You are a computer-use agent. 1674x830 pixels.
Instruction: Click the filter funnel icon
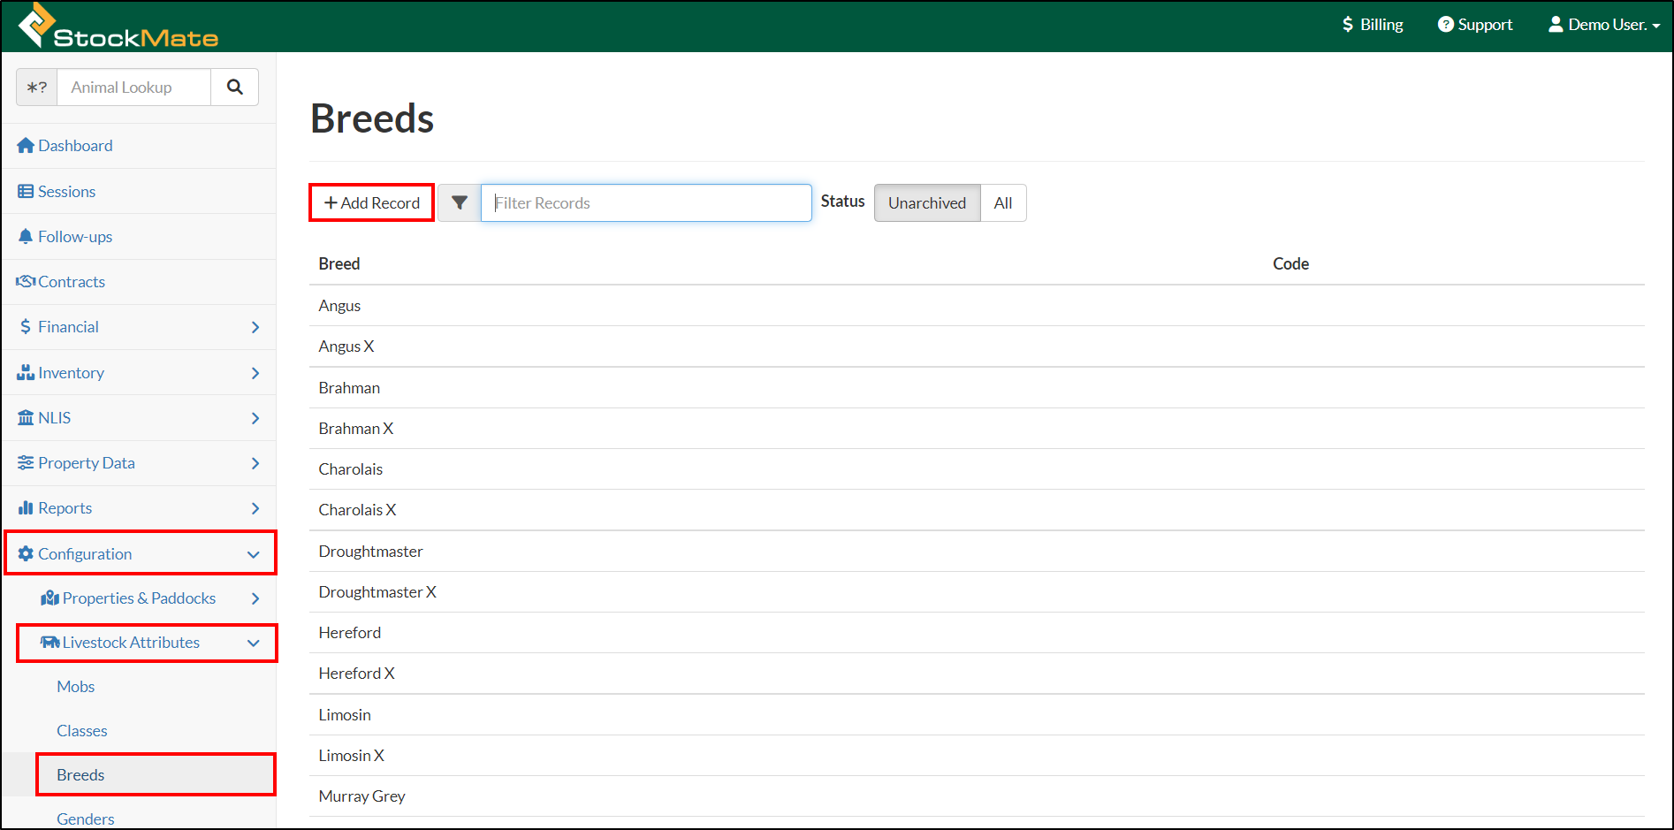(459, 202)
